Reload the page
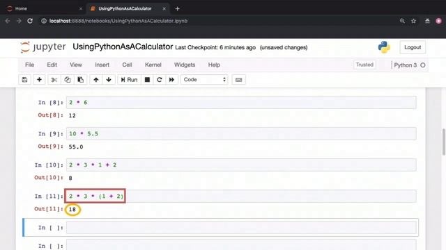The width and height of the screenshot is (446, 250). [x=30, y=21]
